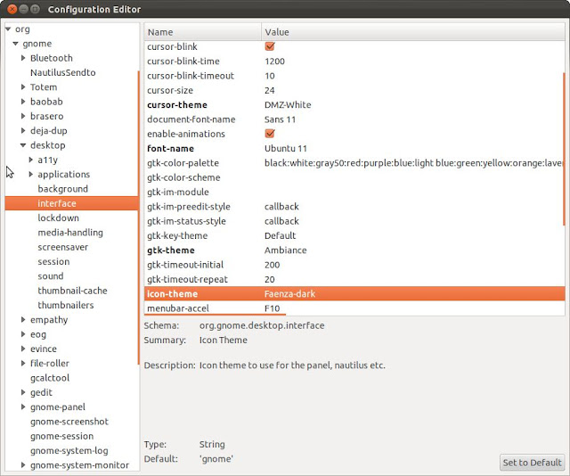Image resolution: width=570 pixels, height=476 pixels.
Task: Toggle the cursor-blink checkbox
Action: tap(270, 46)
